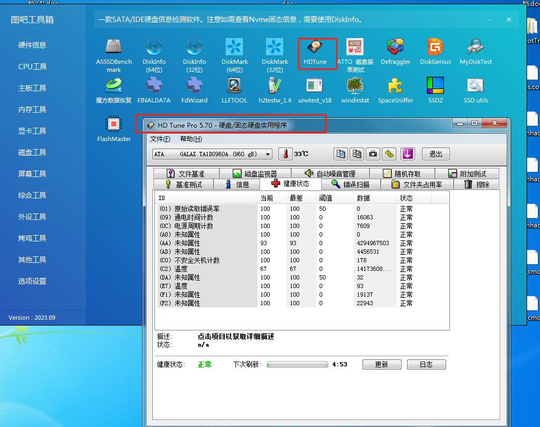Viewport: 540px width, 427px height.
Task: Switch to the 基准测试 tab
Action: click(183, 185)
